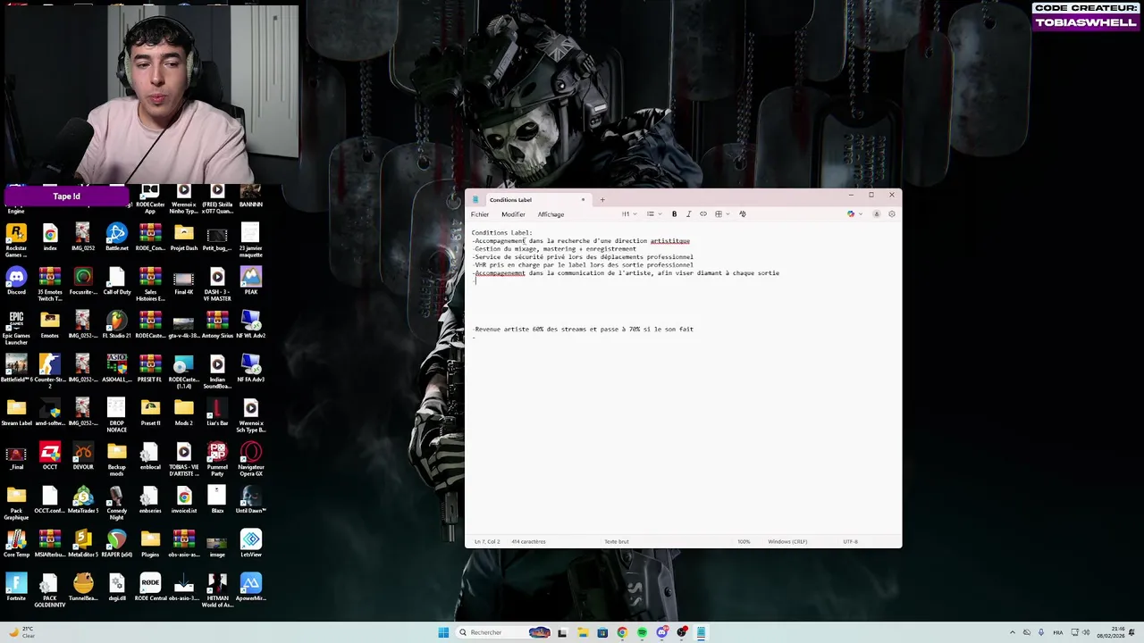Select the DEVOUR desktop shortcut
Screen dimensions: 1144x643
coord(83,456)
